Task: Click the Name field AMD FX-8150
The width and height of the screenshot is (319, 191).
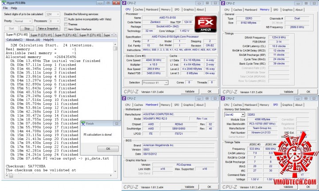Action: (167, 18)
